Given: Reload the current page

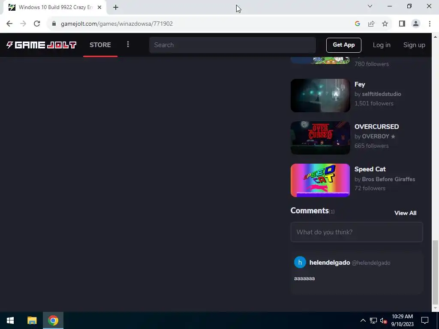Looking at the screenshot, I should pyautogui.click(x=37, y=24).
